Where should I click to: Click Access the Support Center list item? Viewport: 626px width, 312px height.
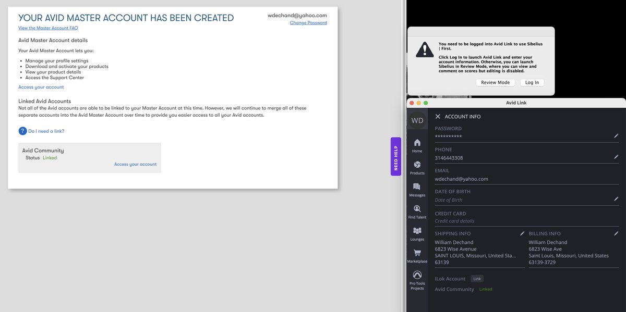[55, 78]
